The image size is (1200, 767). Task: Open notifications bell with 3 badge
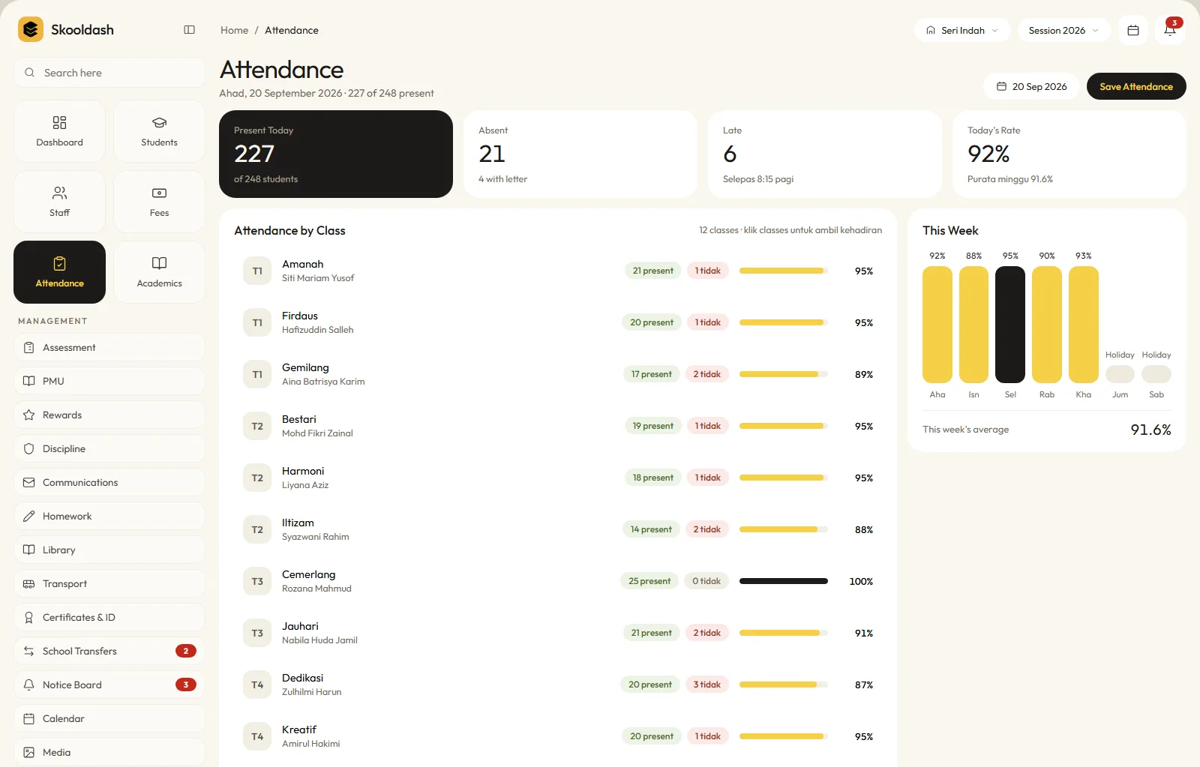(x=1170, y=31)
